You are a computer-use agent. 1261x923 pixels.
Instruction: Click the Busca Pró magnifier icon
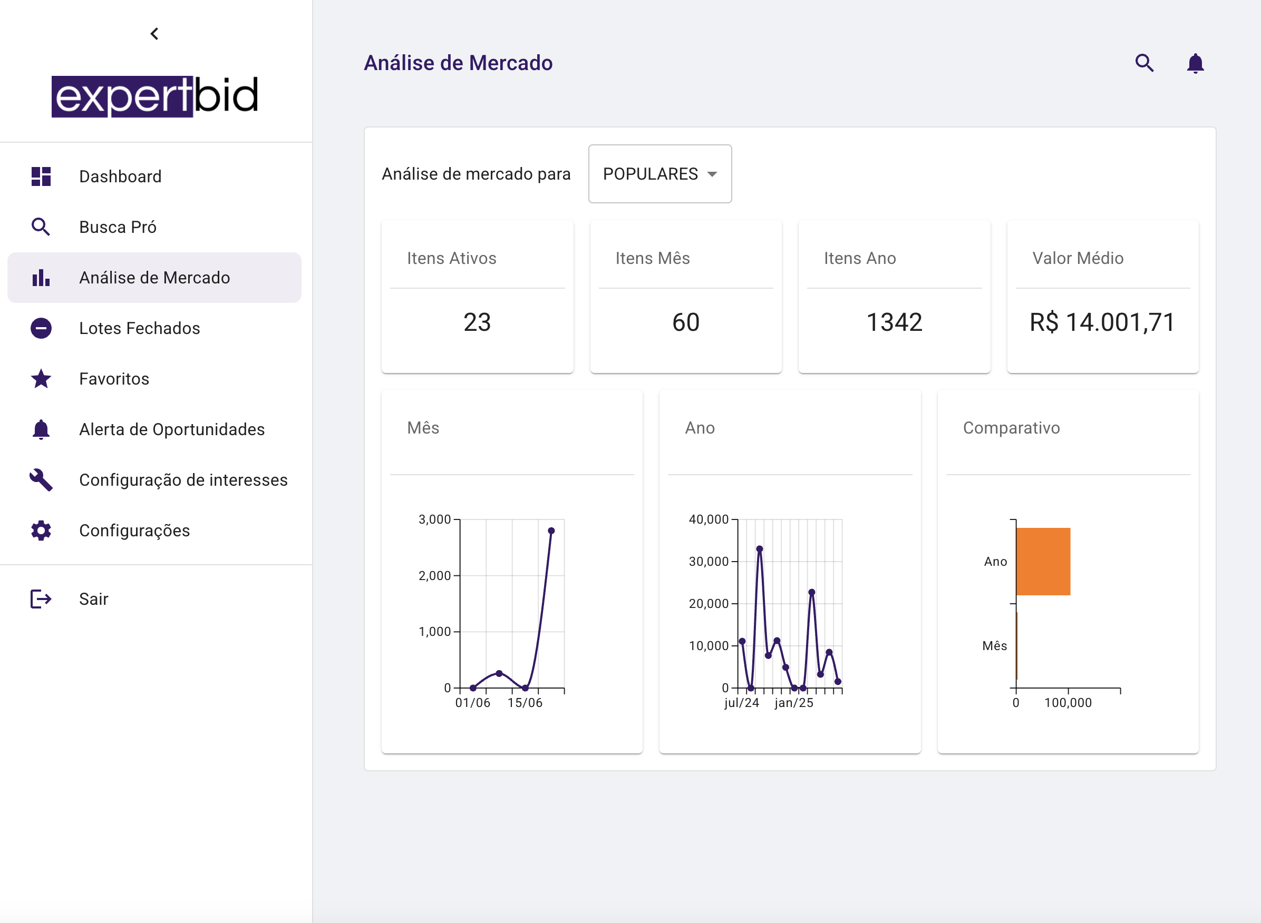pyautogui.click(x=41, y=227)
